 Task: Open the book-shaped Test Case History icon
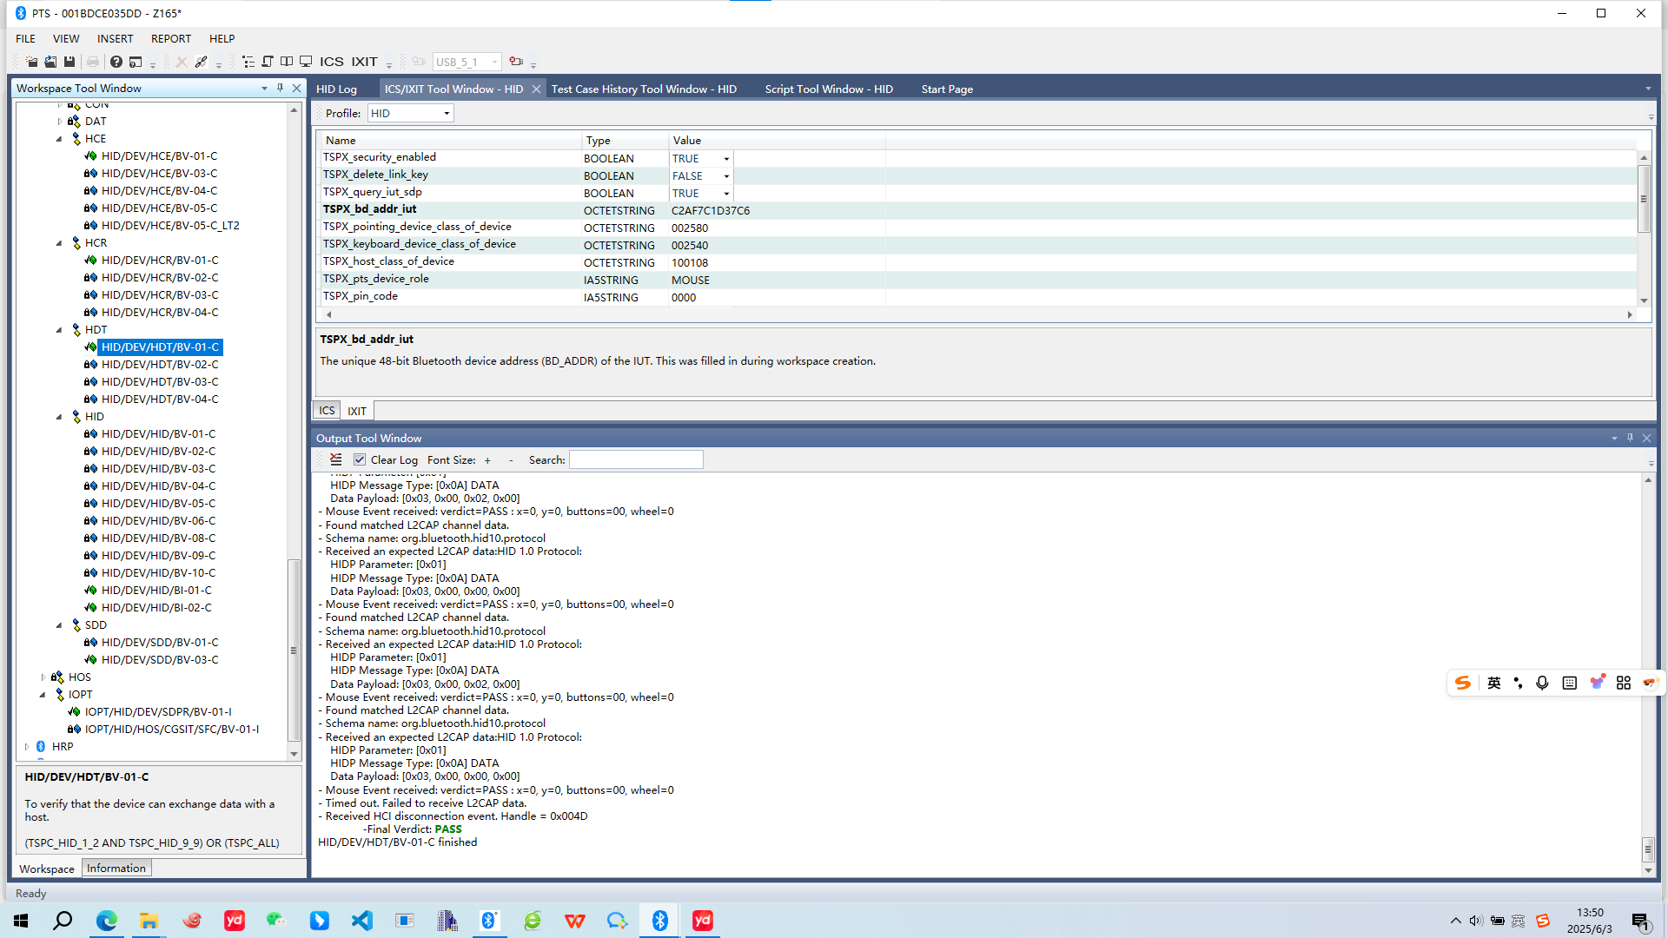pyautogui.click(x=287, y=62)
